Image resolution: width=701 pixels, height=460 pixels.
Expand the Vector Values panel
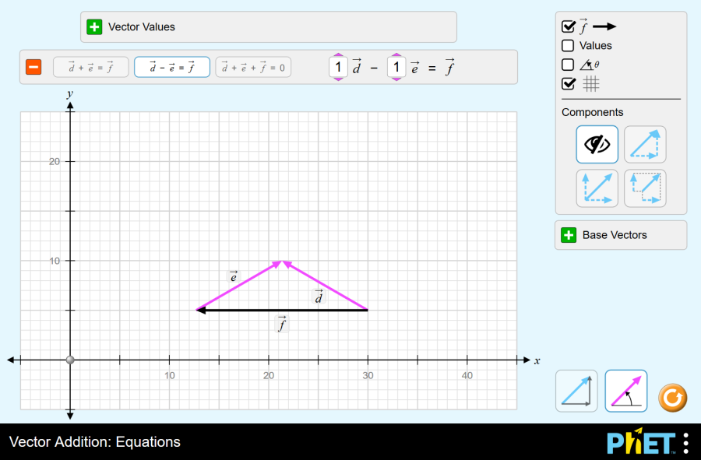tap(94, 27)
